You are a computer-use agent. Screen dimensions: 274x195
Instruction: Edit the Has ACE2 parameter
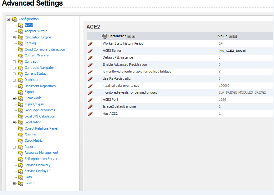pyautogui.click(x=90, y=114)
